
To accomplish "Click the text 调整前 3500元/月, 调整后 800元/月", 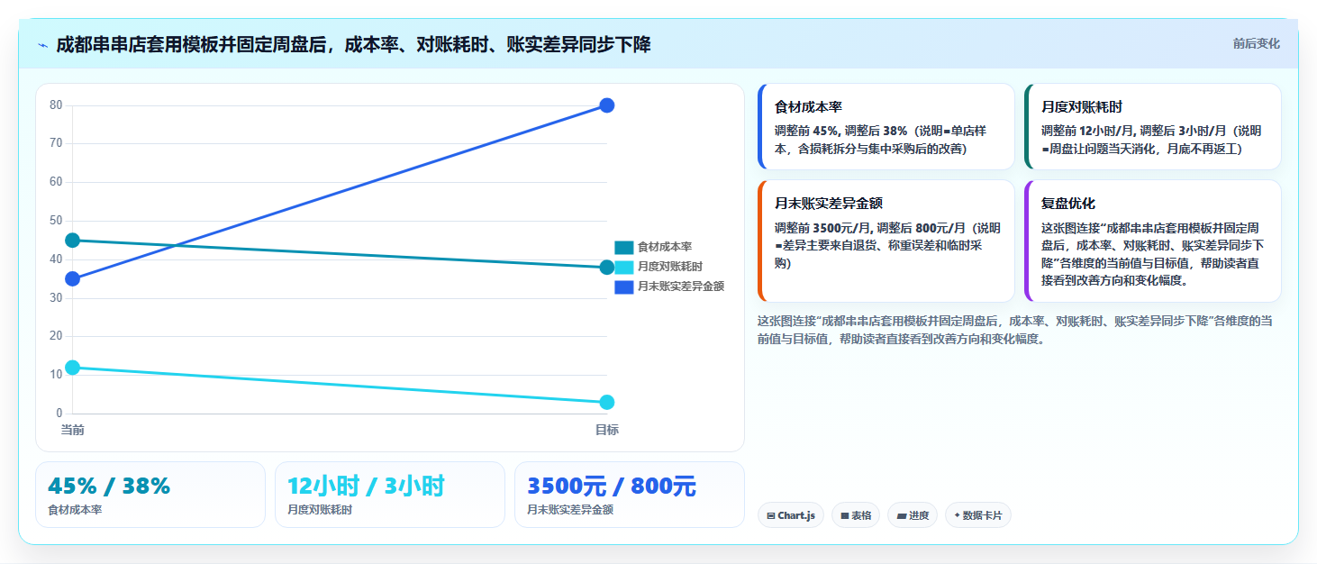I will click(x=870, y=228).
